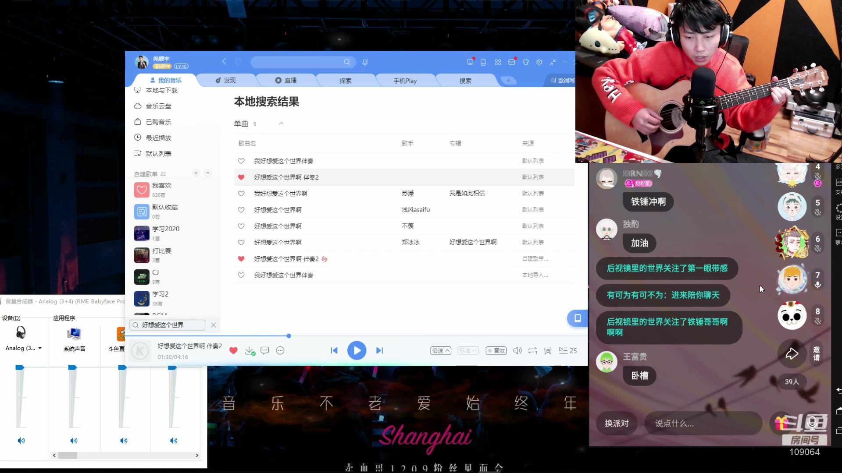Open the 标准 quality dropdown
Screen dimensions: 842x473
point(468,351)
